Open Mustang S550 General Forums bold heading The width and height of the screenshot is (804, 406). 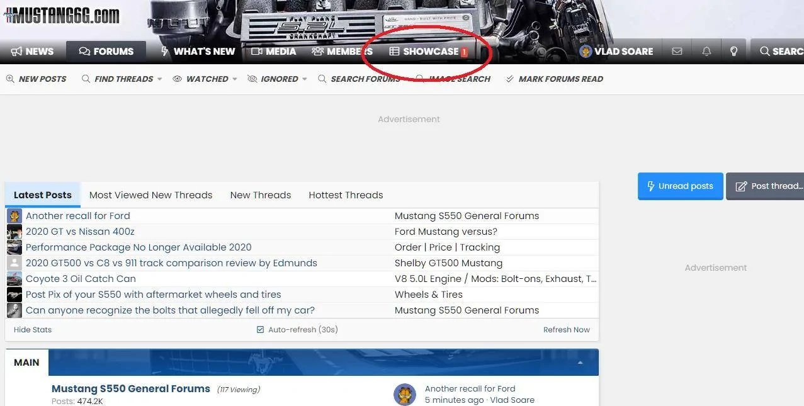(131, 388)
